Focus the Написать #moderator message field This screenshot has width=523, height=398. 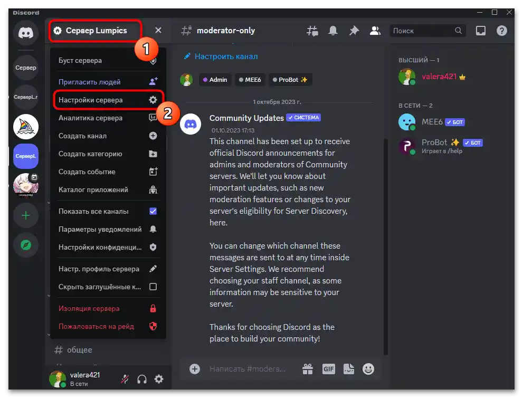pyautogui.click(x=248, y=368)
